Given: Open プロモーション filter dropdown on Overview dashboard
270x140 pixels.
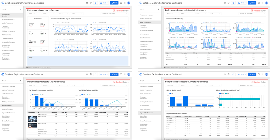Looking at the screenshot, I should point(34,14).
